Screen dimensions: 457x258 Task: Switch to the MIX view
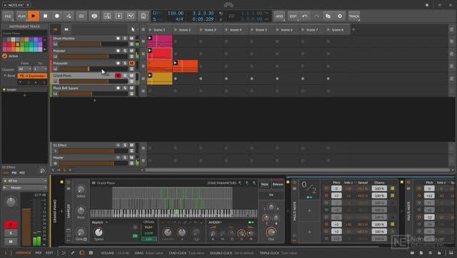(39, 253)
